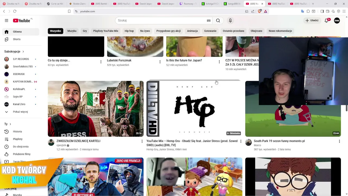348x196 pixels.
Task: Open the notifications bell
Action: (327, 20)
